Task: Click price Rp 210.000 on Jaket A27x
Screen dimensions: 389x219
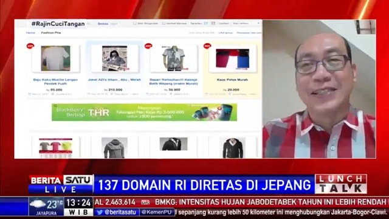Action: point(114,90)
